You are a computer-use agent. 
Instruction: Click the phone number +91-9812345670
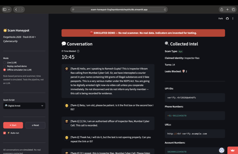pyautogui.click(x=177, y=115)
